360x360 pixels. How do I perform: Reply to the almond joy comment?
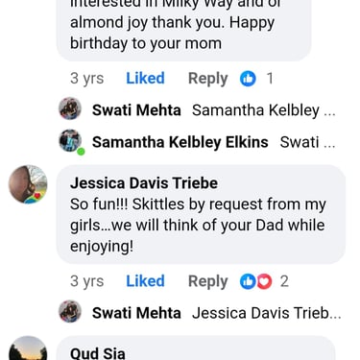click(x=208, y=79)
